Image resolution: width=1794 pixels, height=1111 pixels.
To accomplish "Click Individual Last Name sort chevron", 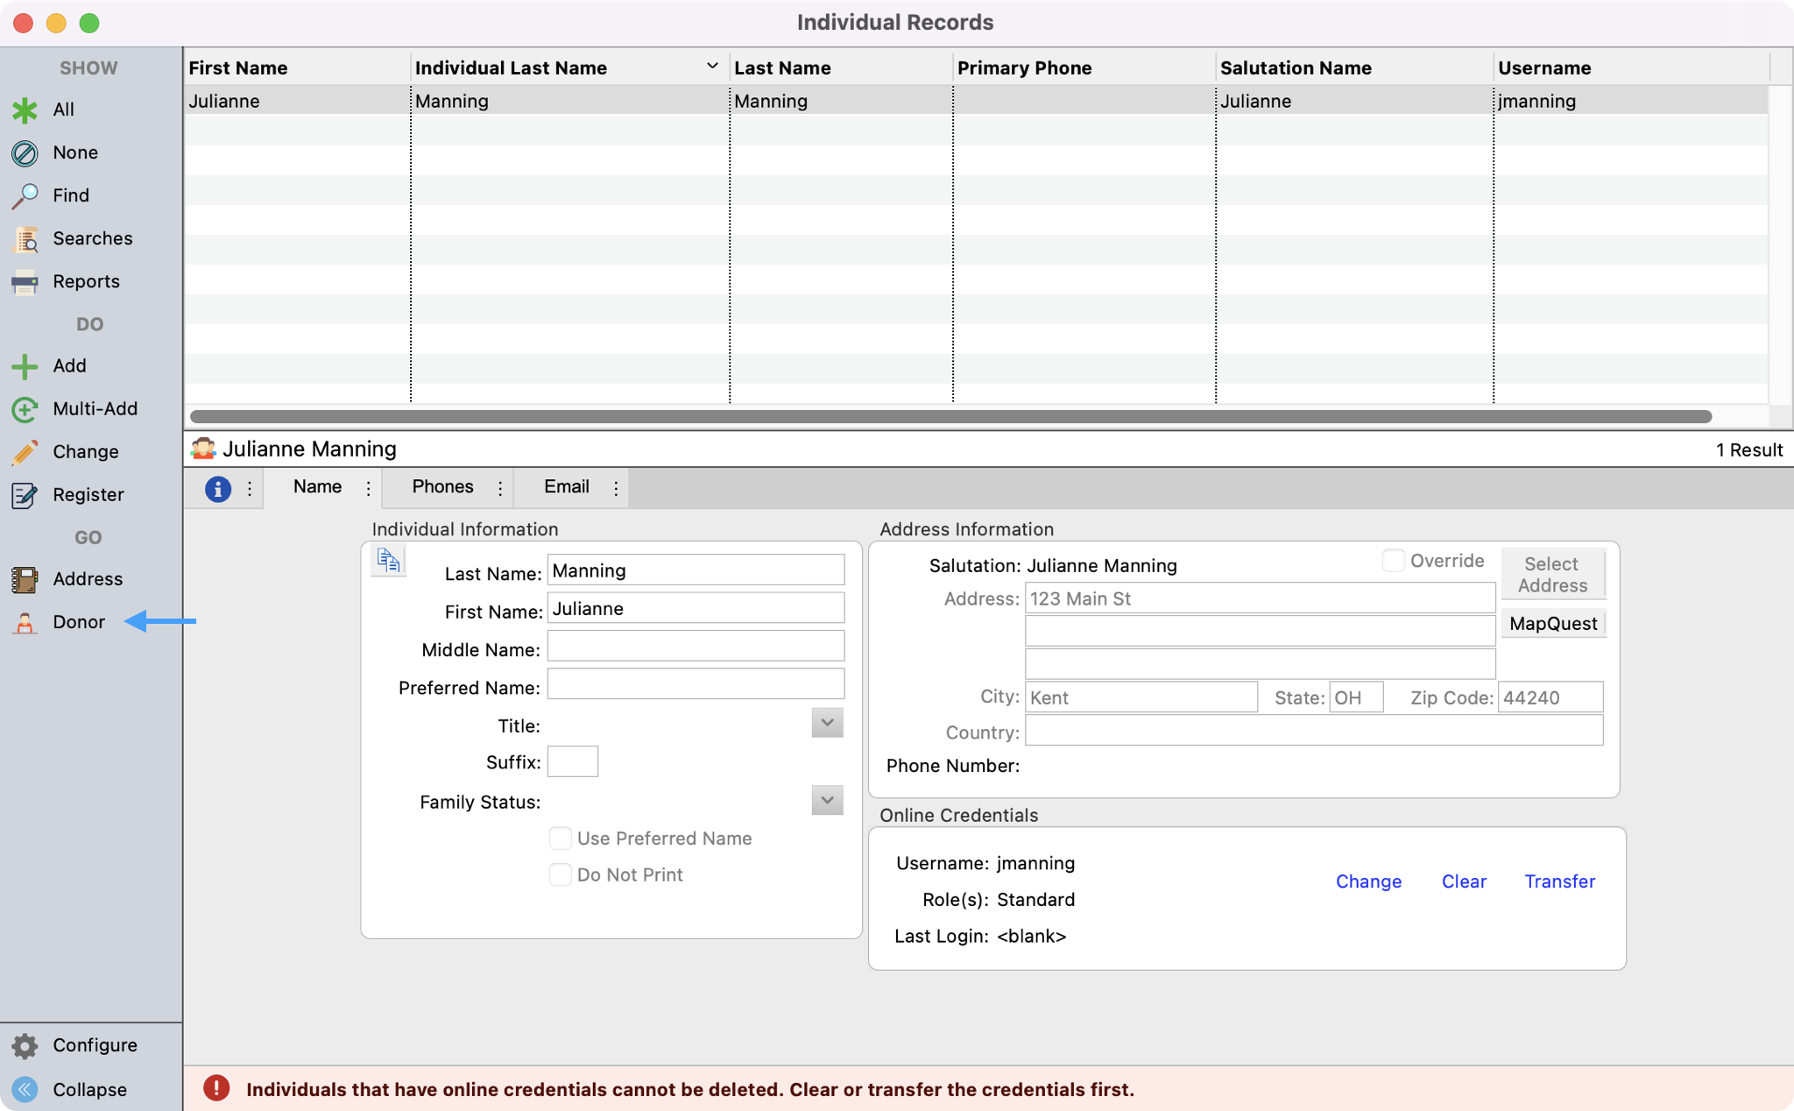I will pyautogui.click(x=712, y=67).
